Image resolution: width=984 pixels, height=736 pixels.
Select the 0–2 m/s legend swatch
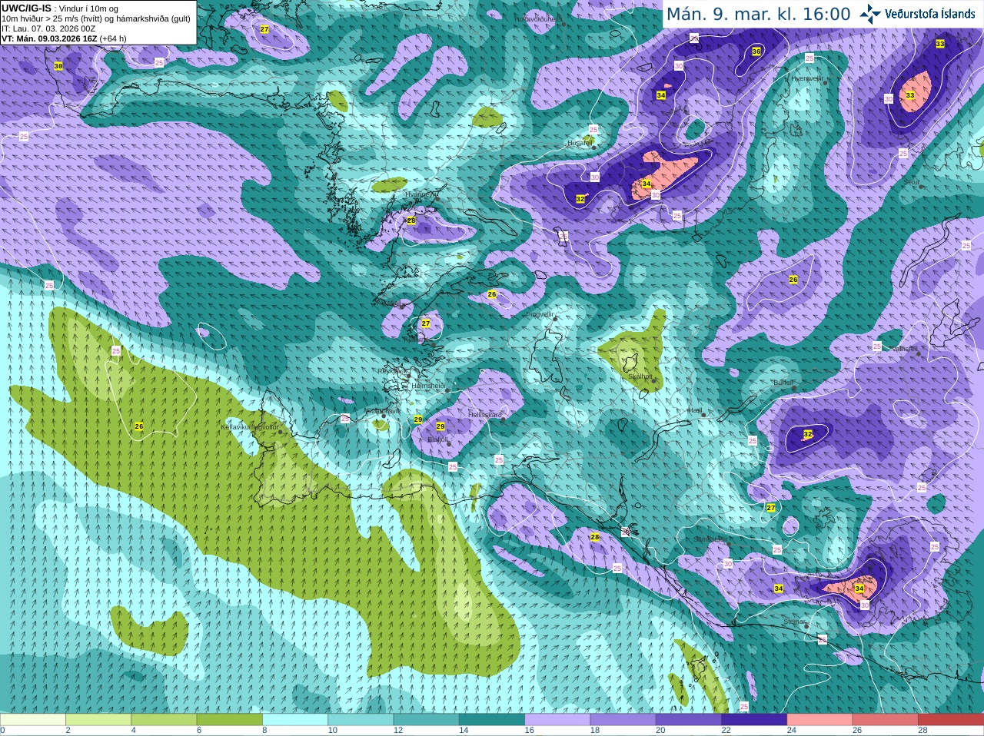click(33, 720)
